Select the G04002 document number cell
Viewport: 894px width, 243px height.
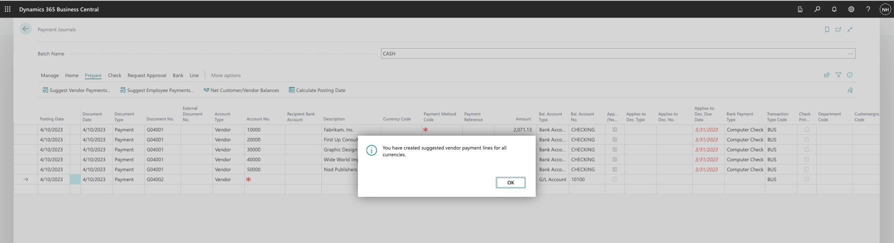tap(163, 179)
